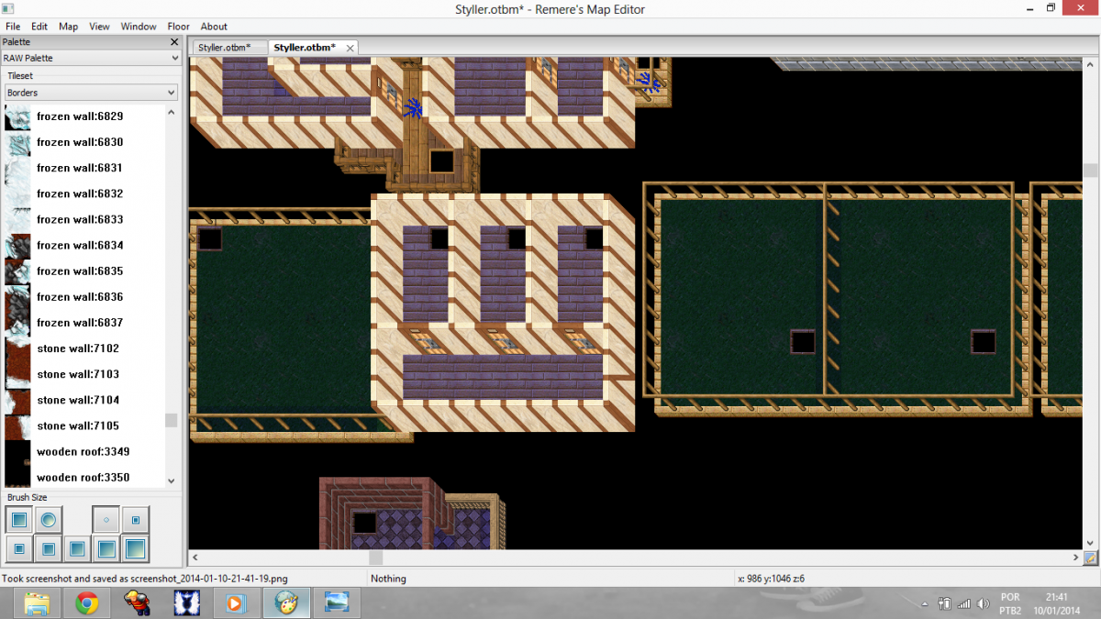Select the square brush shape
Image resolution: width=1101 pixels, height=619 pixels.
pyautogui.click(x=19, y=520)
